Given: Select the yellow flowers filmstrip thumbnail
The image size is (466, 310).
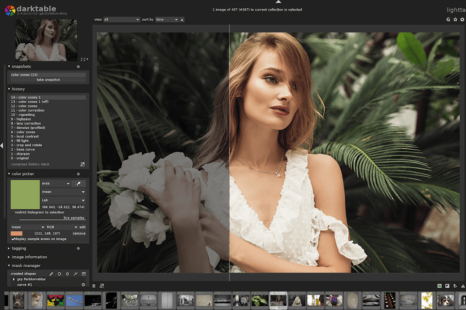Looking at the screenshot, I should pos(427,300).
